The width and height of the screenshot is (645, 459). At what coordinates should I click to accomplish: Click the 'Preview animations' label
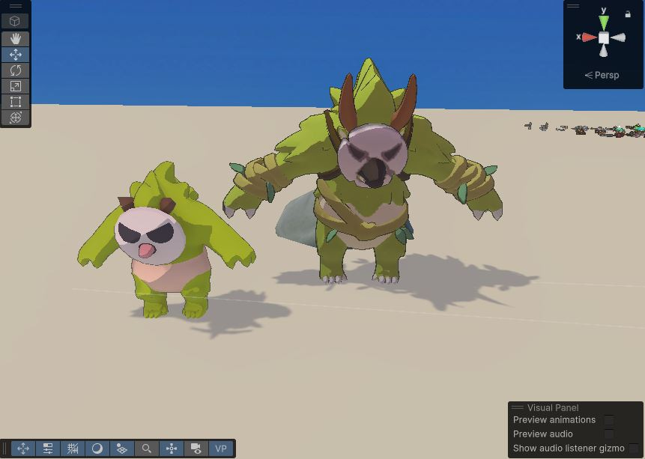pyautogui.click(x=554, y=420)
